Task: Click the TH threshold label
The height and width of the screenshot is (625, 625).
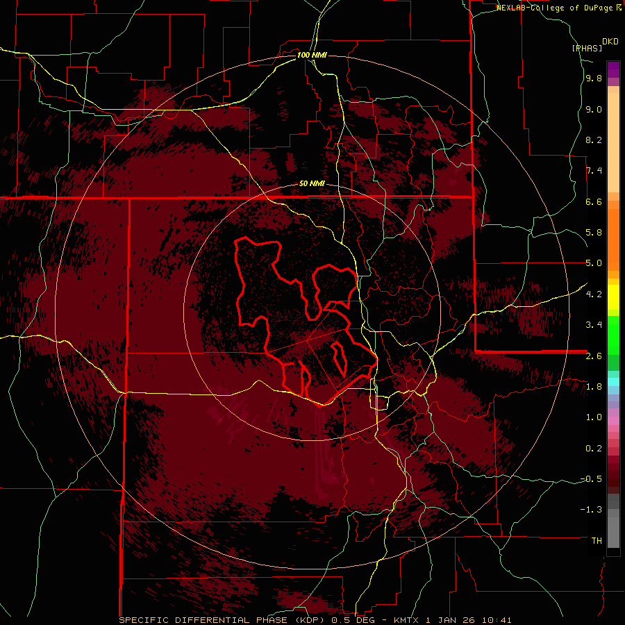Action: [x=597, y=540]
